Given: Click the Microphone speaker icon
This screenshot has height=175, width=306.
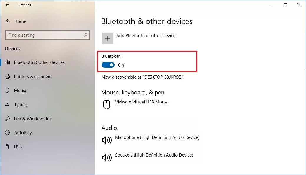Looking at the screenshot, I should pyautogui.click(x=107, y=140).
